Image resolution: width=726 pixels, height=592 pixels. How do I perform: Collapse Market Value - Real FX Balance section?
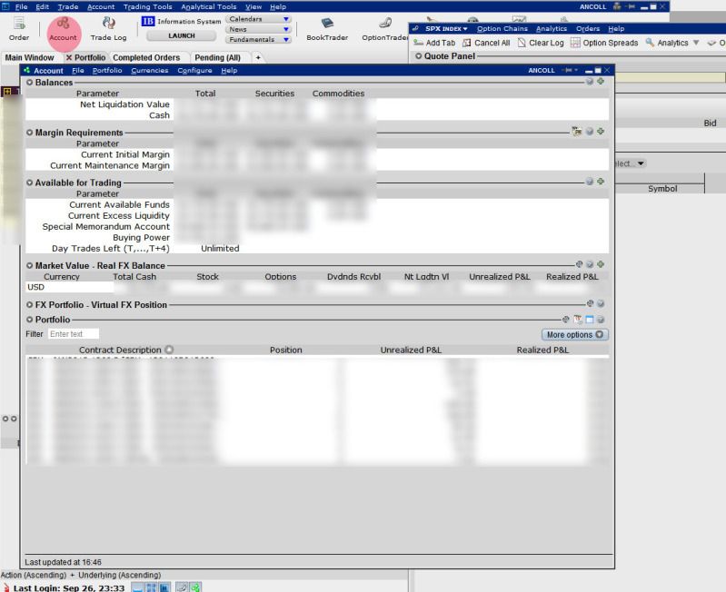pyautogui.click(x=30, y=265)
